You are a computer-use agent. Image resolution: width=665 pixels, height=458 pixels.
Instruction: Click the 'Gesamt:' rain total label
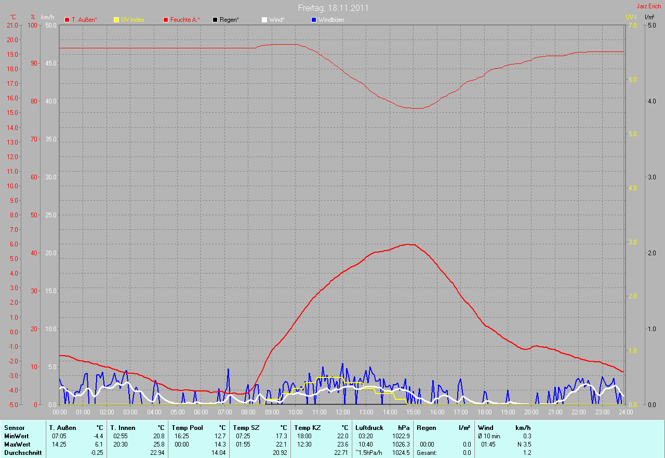click(427, 453)
